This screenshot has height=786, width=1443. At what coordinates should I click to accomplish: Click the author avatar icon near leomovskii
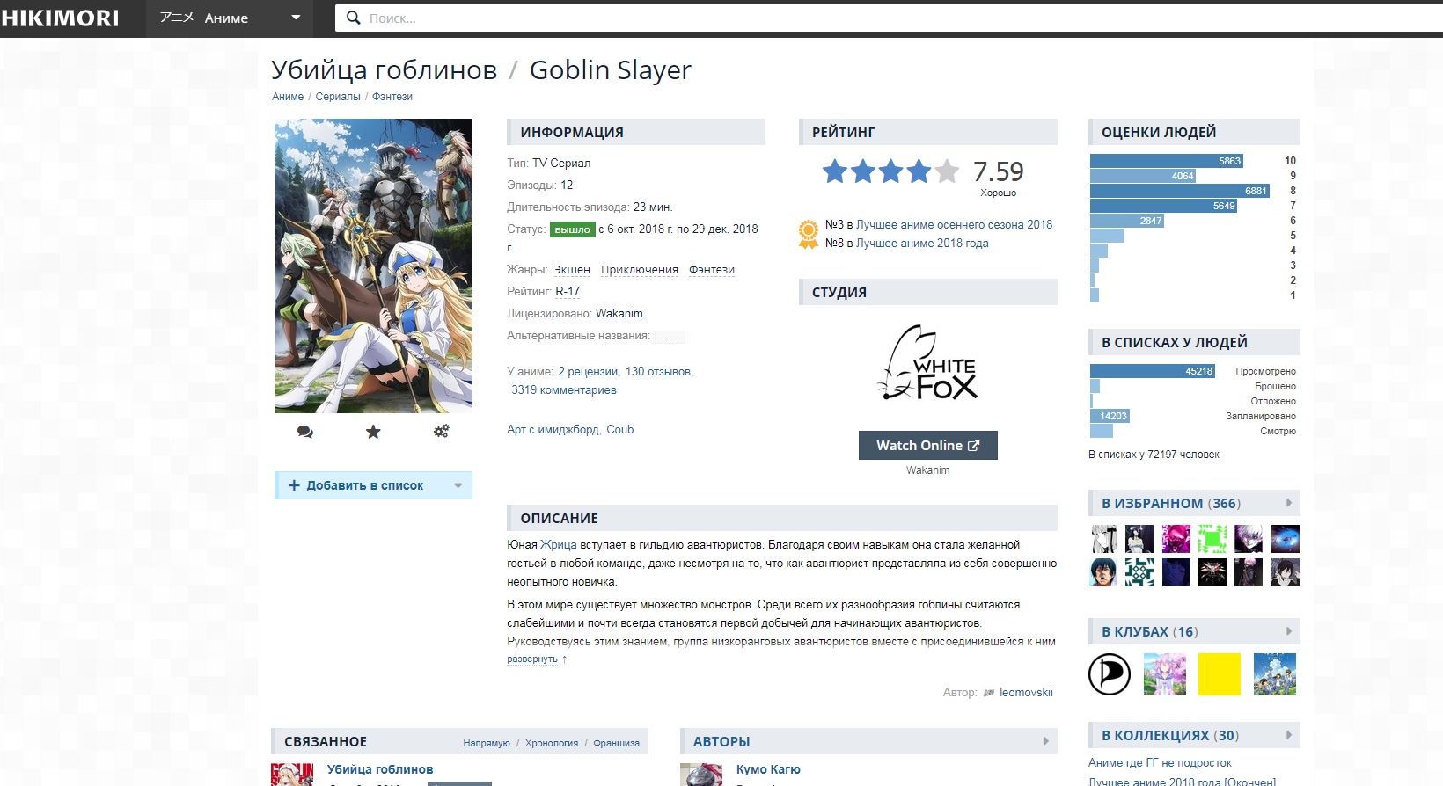point(989,693)
